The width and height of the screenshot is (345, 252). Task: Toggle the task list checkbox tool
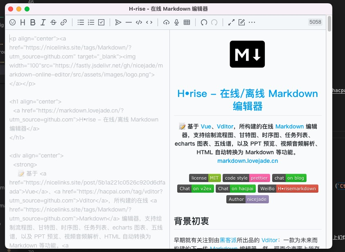pos(101,22)
